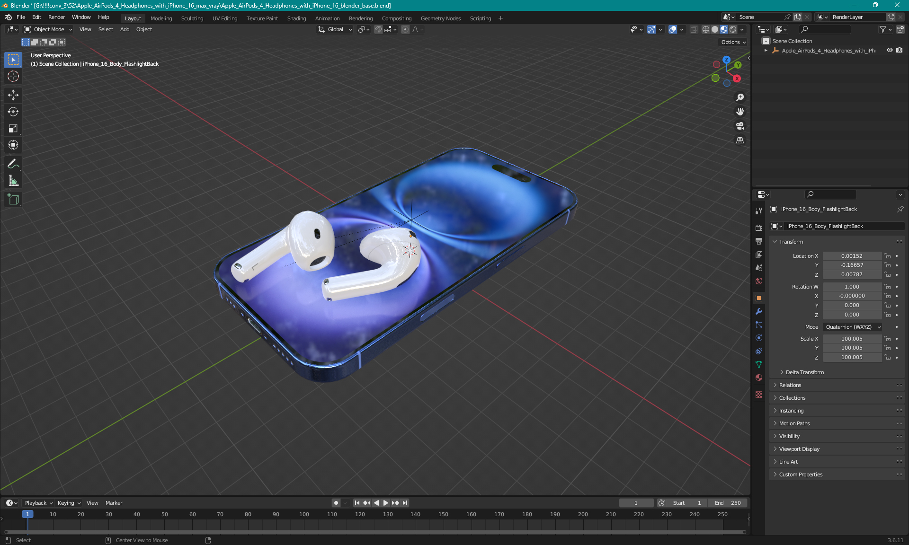This screenshot has width=909, height=545.
Task: Open the World properties tab
Action: 759,281
